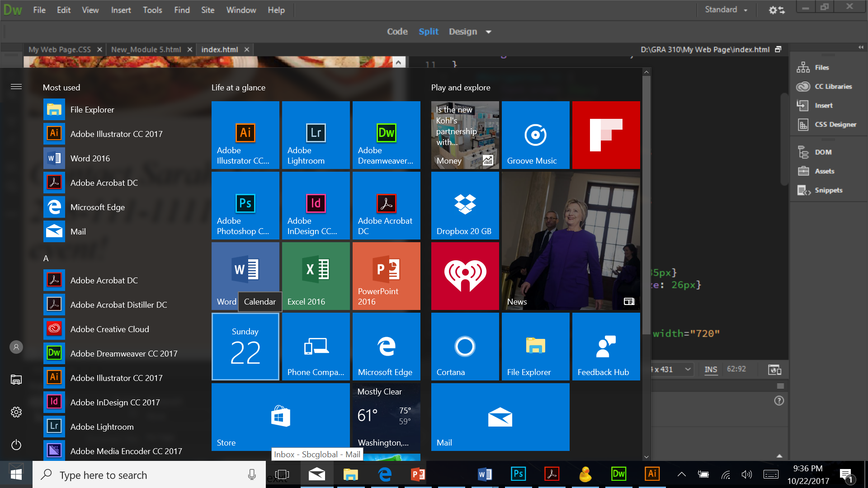Open the Store tile
The height and width of the screenshot is (488, 868).
point(281,417)
